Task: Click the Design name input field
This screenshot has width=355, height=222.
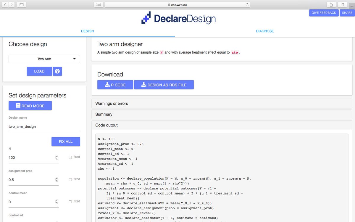Action: (x=44, y=127)
